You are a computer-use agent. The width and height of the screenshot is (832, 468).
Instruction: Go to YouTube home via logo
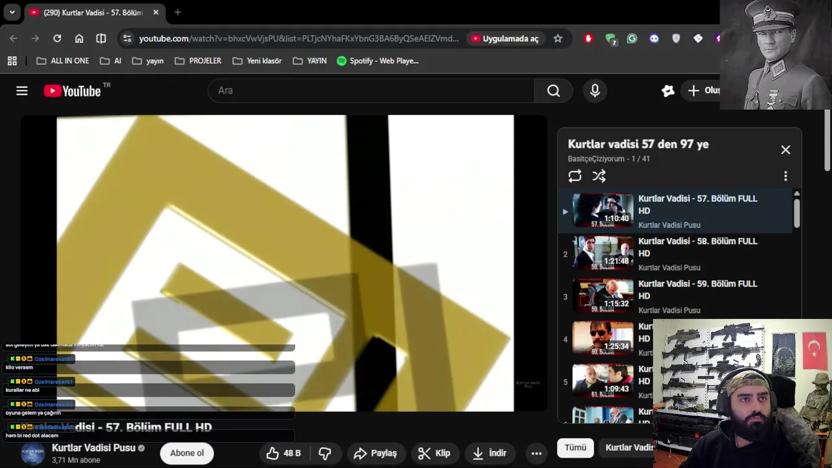[72, 91]
